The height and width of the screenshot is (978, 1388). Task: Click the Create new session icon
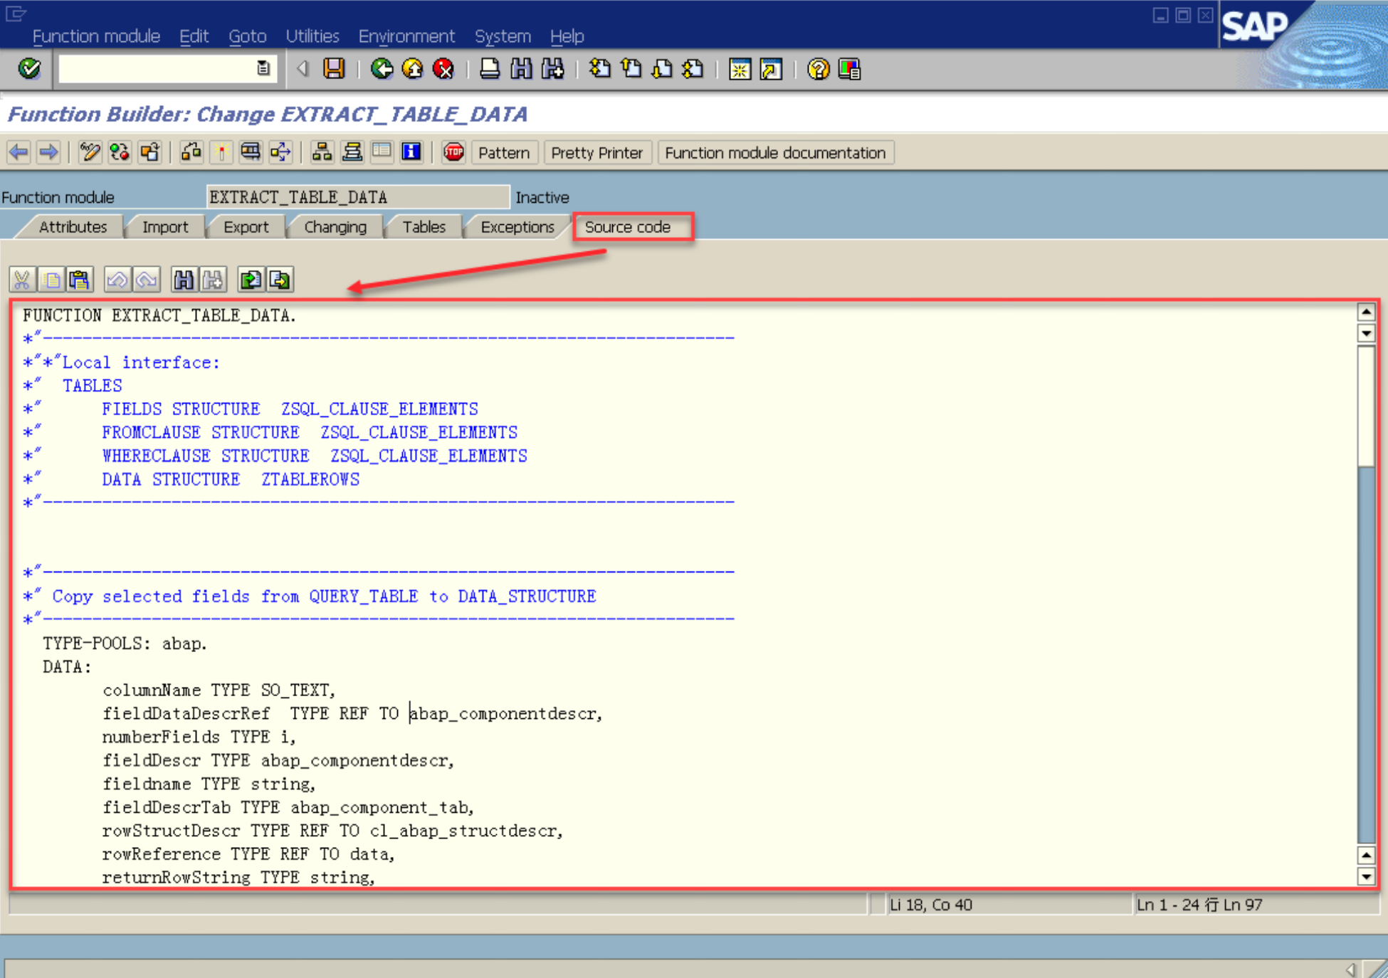pyautogui.click(x=740, y=69)
